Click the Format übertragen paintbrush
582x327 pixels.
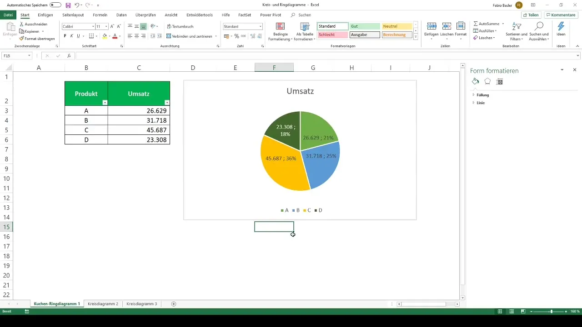(x=22, y=39)
